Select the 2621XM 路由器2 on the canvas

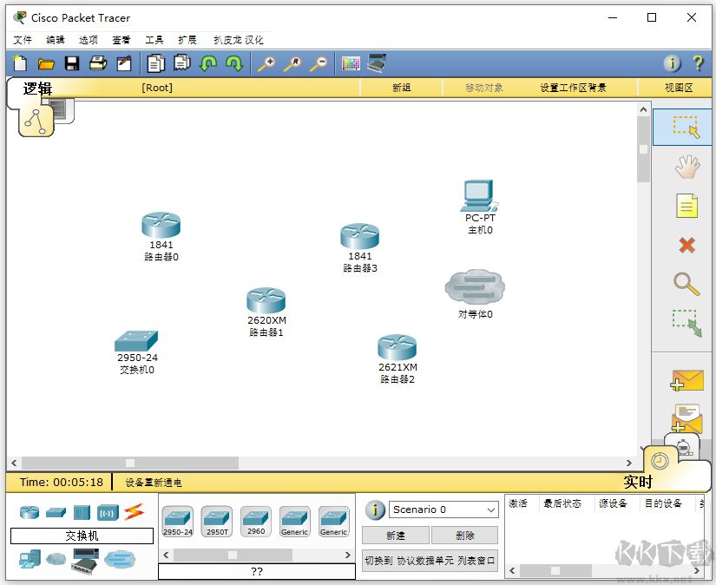397,347
